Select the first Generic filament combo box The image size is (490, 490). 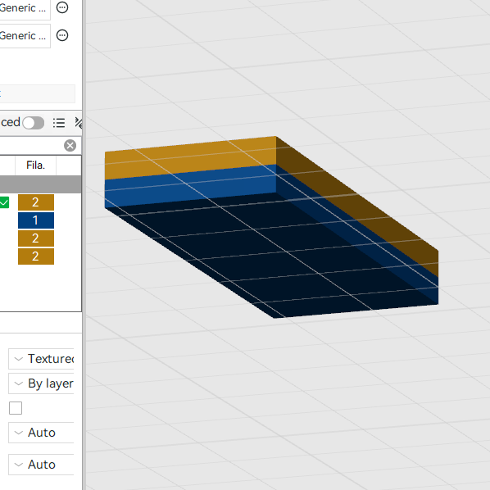pyautogui.click(x=25, y=8)
